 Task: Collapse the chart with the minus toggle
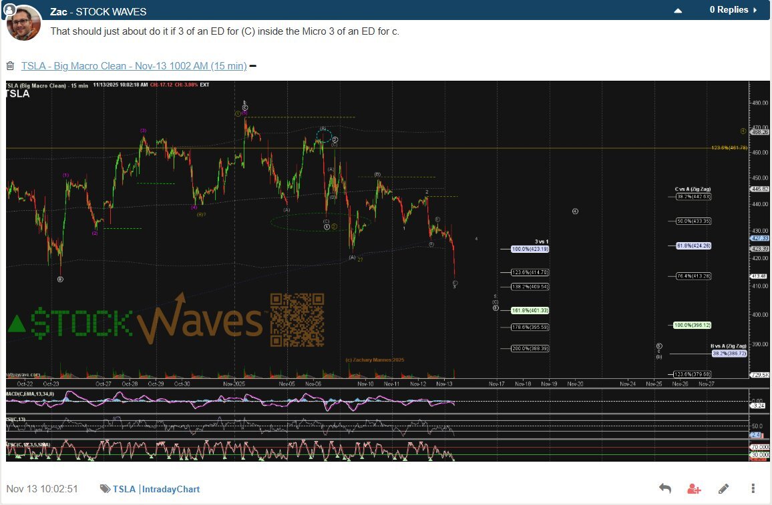pyautogui.click(x=253, y=66)
